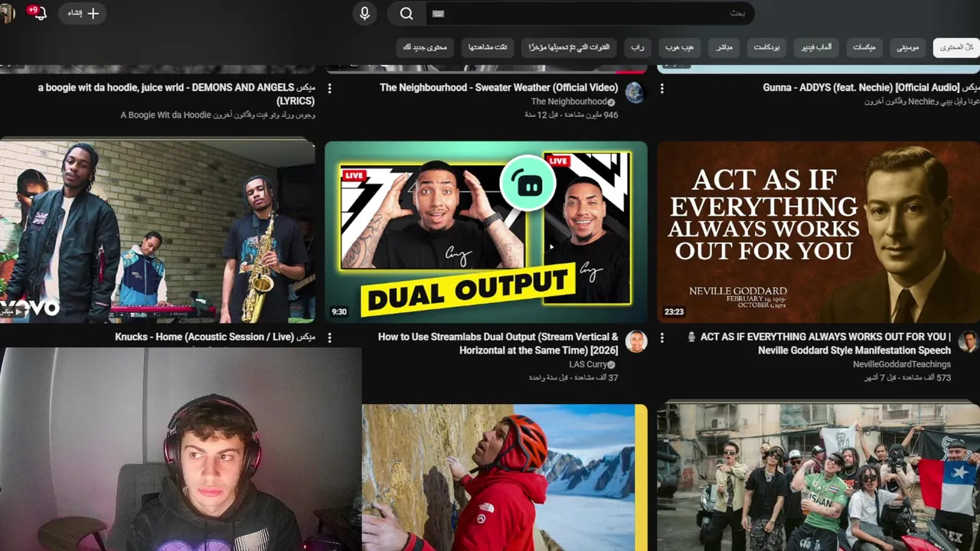Open the rock climber in red jacket thumbnail
Image resolution: width=980 pixels, height=551 pixels.
point(505,478)
